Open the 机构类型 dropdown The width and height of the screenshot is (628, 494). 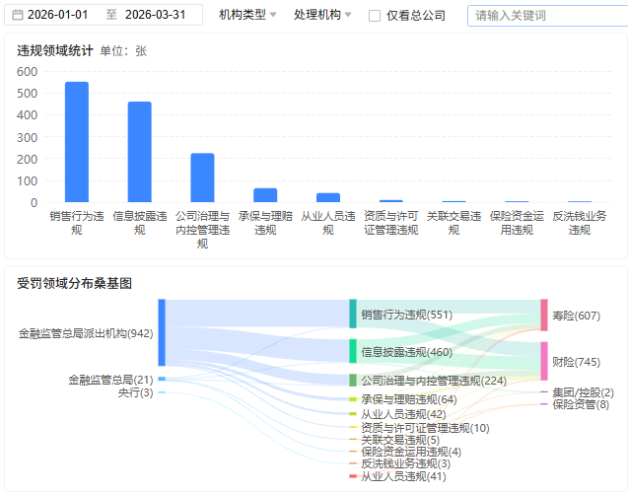click(x=247, y=15)
